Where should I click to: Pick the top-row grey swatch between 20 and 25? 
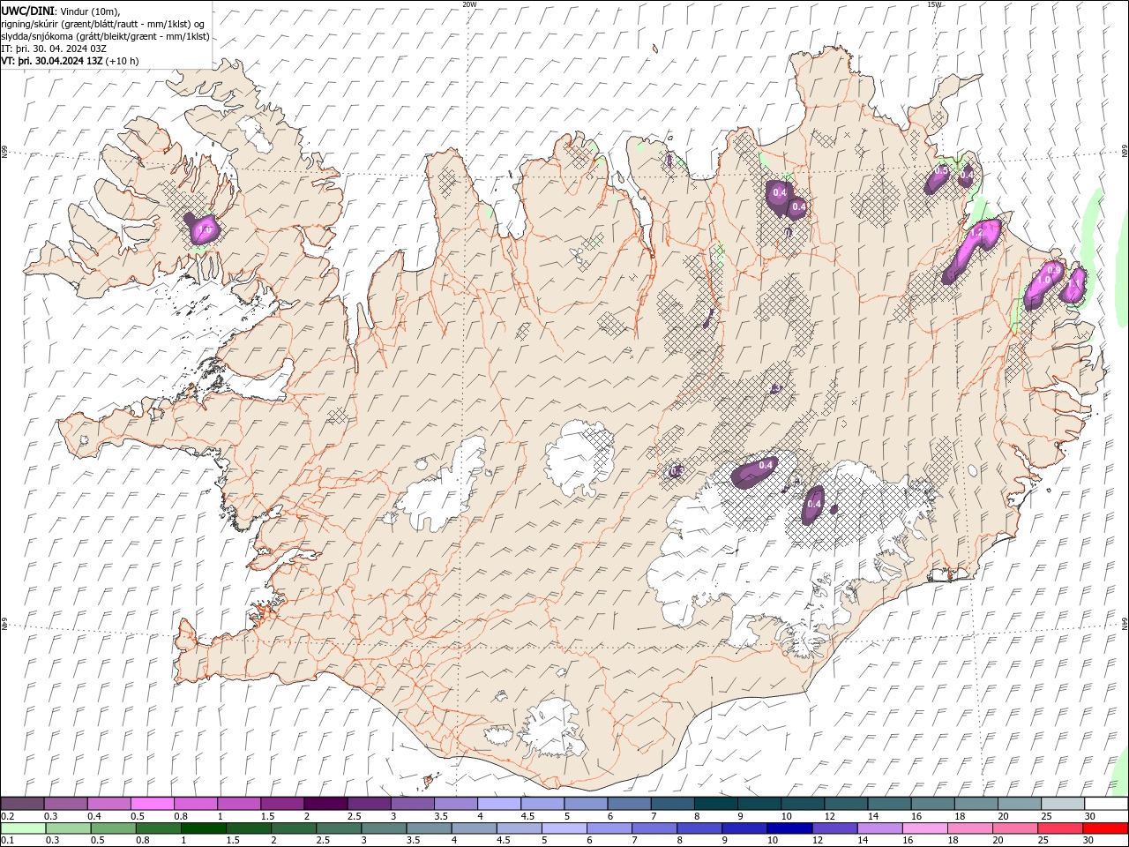coord(1019,804)
